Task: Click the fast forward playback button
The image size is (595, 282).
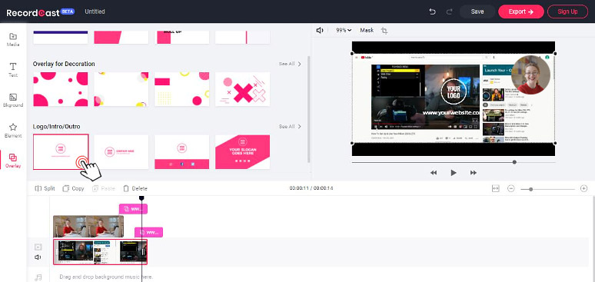Action: click(x=474, y=173)
